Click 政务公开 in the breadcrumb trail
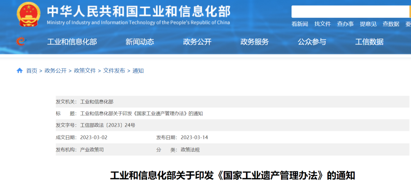Viewport: 411px width, 195px height. coord(56,71)
